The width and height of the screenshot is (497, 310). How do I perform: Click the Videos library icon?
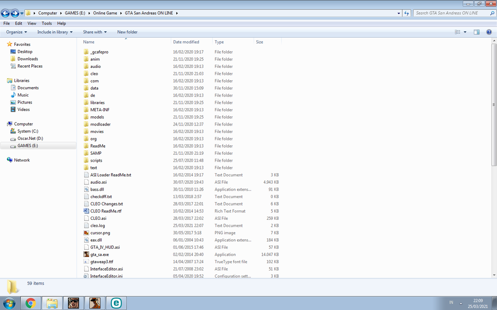pyautogui.click(x=14, y=110)
